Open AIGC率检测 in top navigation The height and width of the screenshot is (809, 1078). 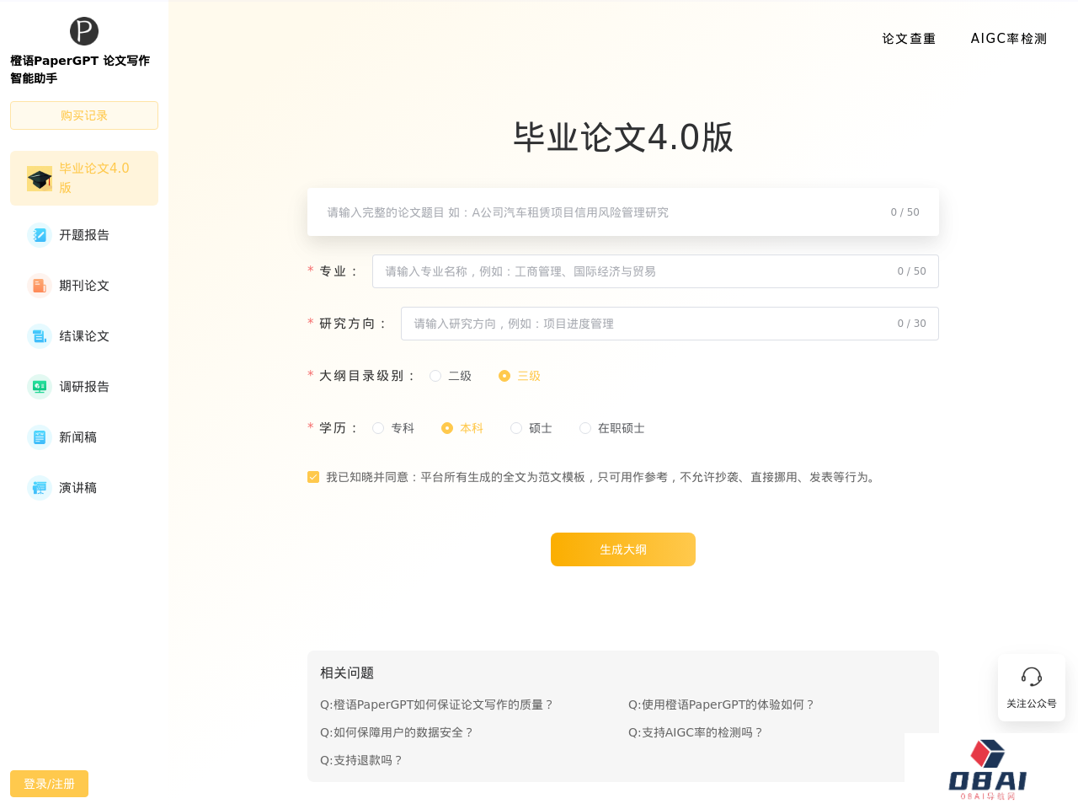pyautogui.click(x=1009, y=39)
